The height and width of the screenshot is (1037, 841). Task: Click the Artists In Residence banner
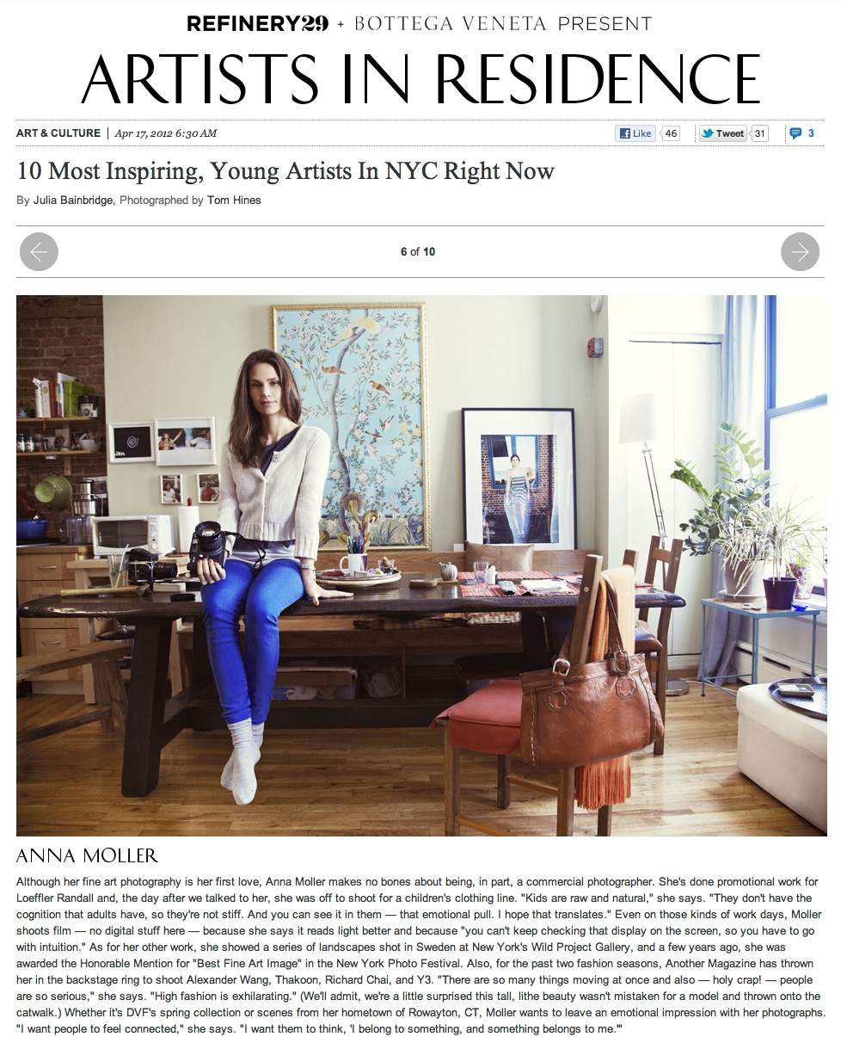point(420,79)
